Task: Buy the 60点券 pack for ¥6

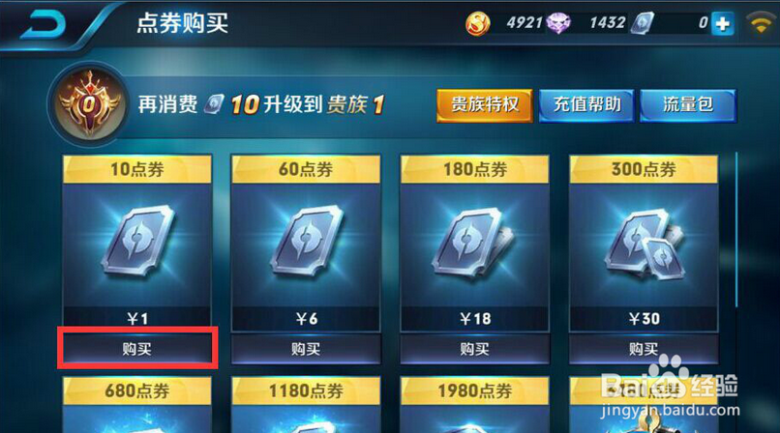Action: (306, 349)
